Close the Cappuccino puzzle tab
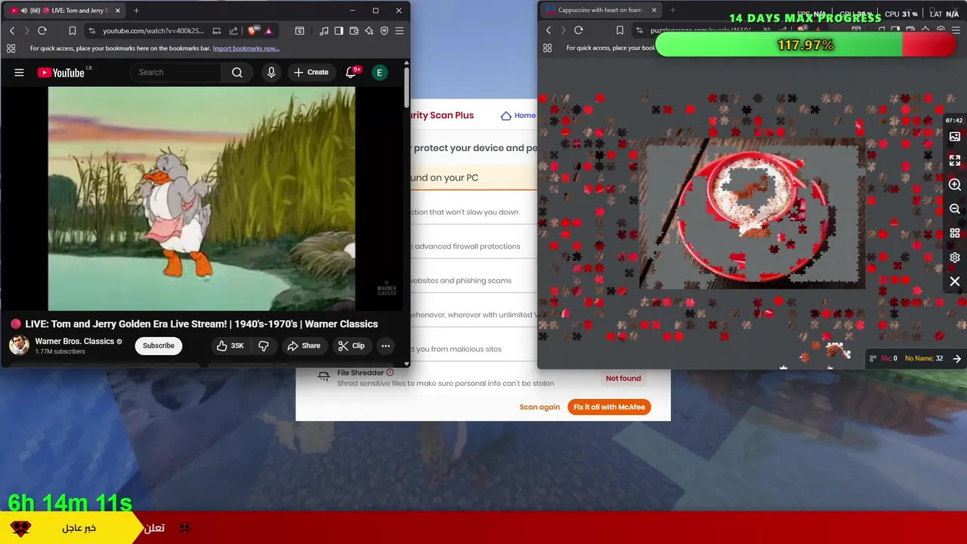 pyautogui.click(x=653, y=10)
